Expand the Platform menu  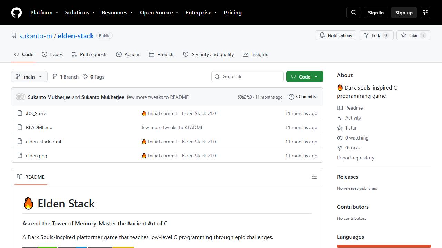44,12
